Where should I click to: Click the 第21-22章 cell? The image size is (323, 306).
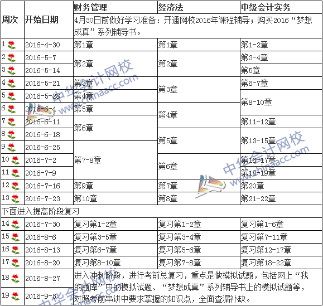[x=281, y=198]
